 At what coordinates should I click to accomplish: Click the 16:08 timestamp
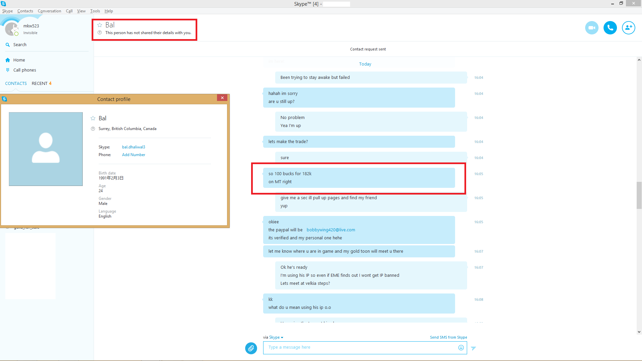[478, 300]
